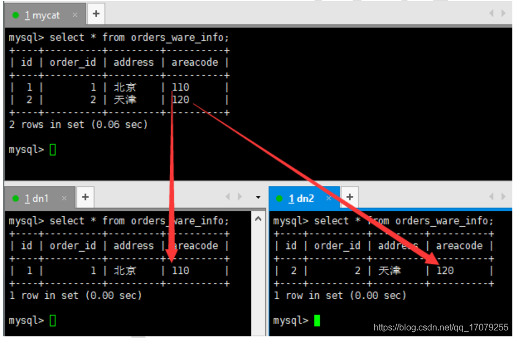
Task: Close the dn1 session tab
Action: (x=65, y=198)
